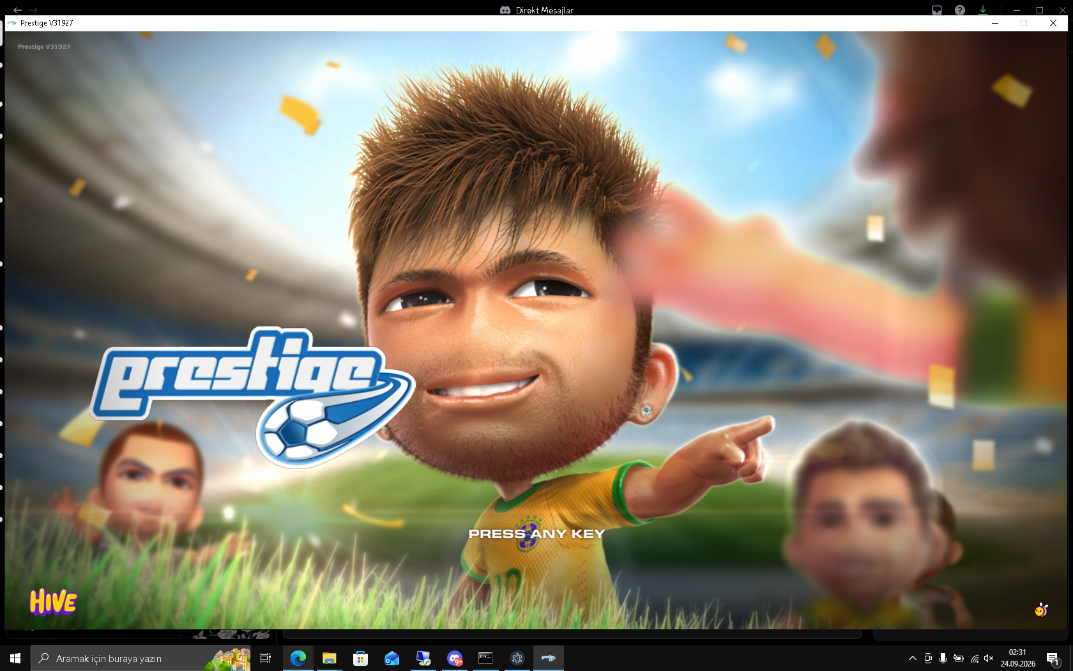The width and height of the screenshot is (1073, 671).
Task: Click the Show Desktop strip past notifications
Action: click(1071, 658)
